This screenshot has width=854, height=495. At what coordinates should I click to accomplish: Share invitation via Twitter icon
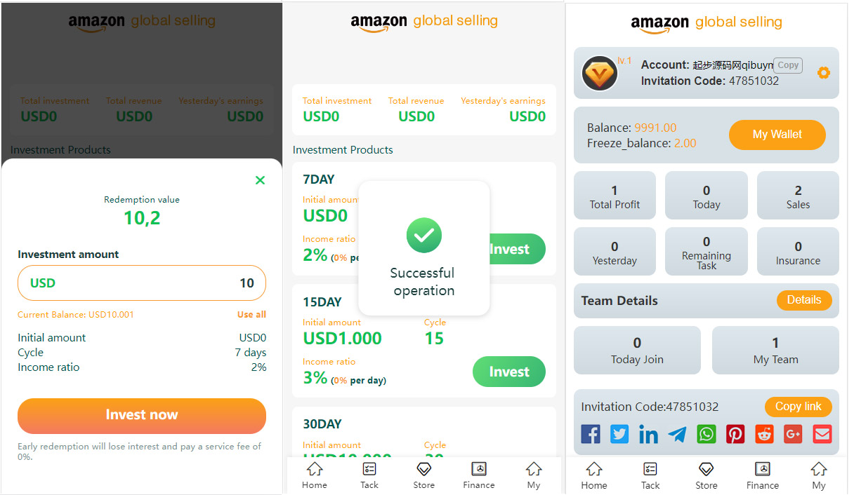619,434
